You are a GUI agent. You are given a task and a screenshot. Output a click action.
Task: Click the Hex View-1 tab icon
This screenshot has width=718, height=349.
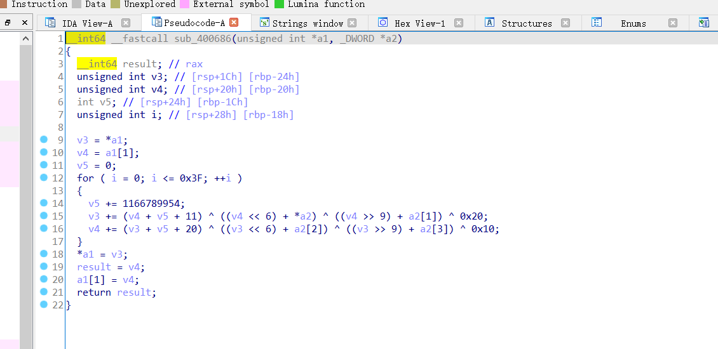[383, 23]
